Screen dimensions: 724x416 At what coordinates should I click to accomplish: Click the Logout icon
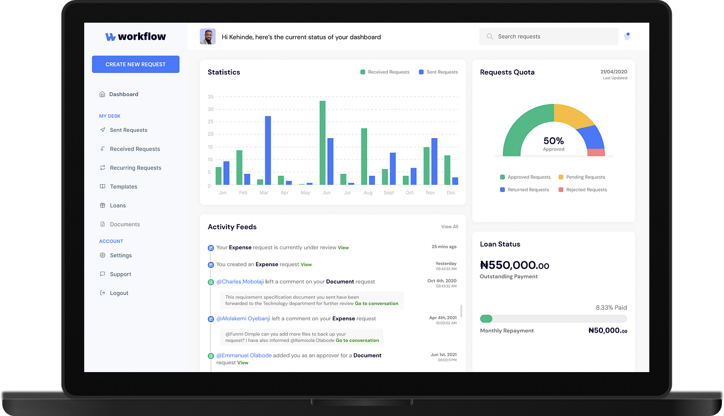pyautogui.click(x=103, y=293)
